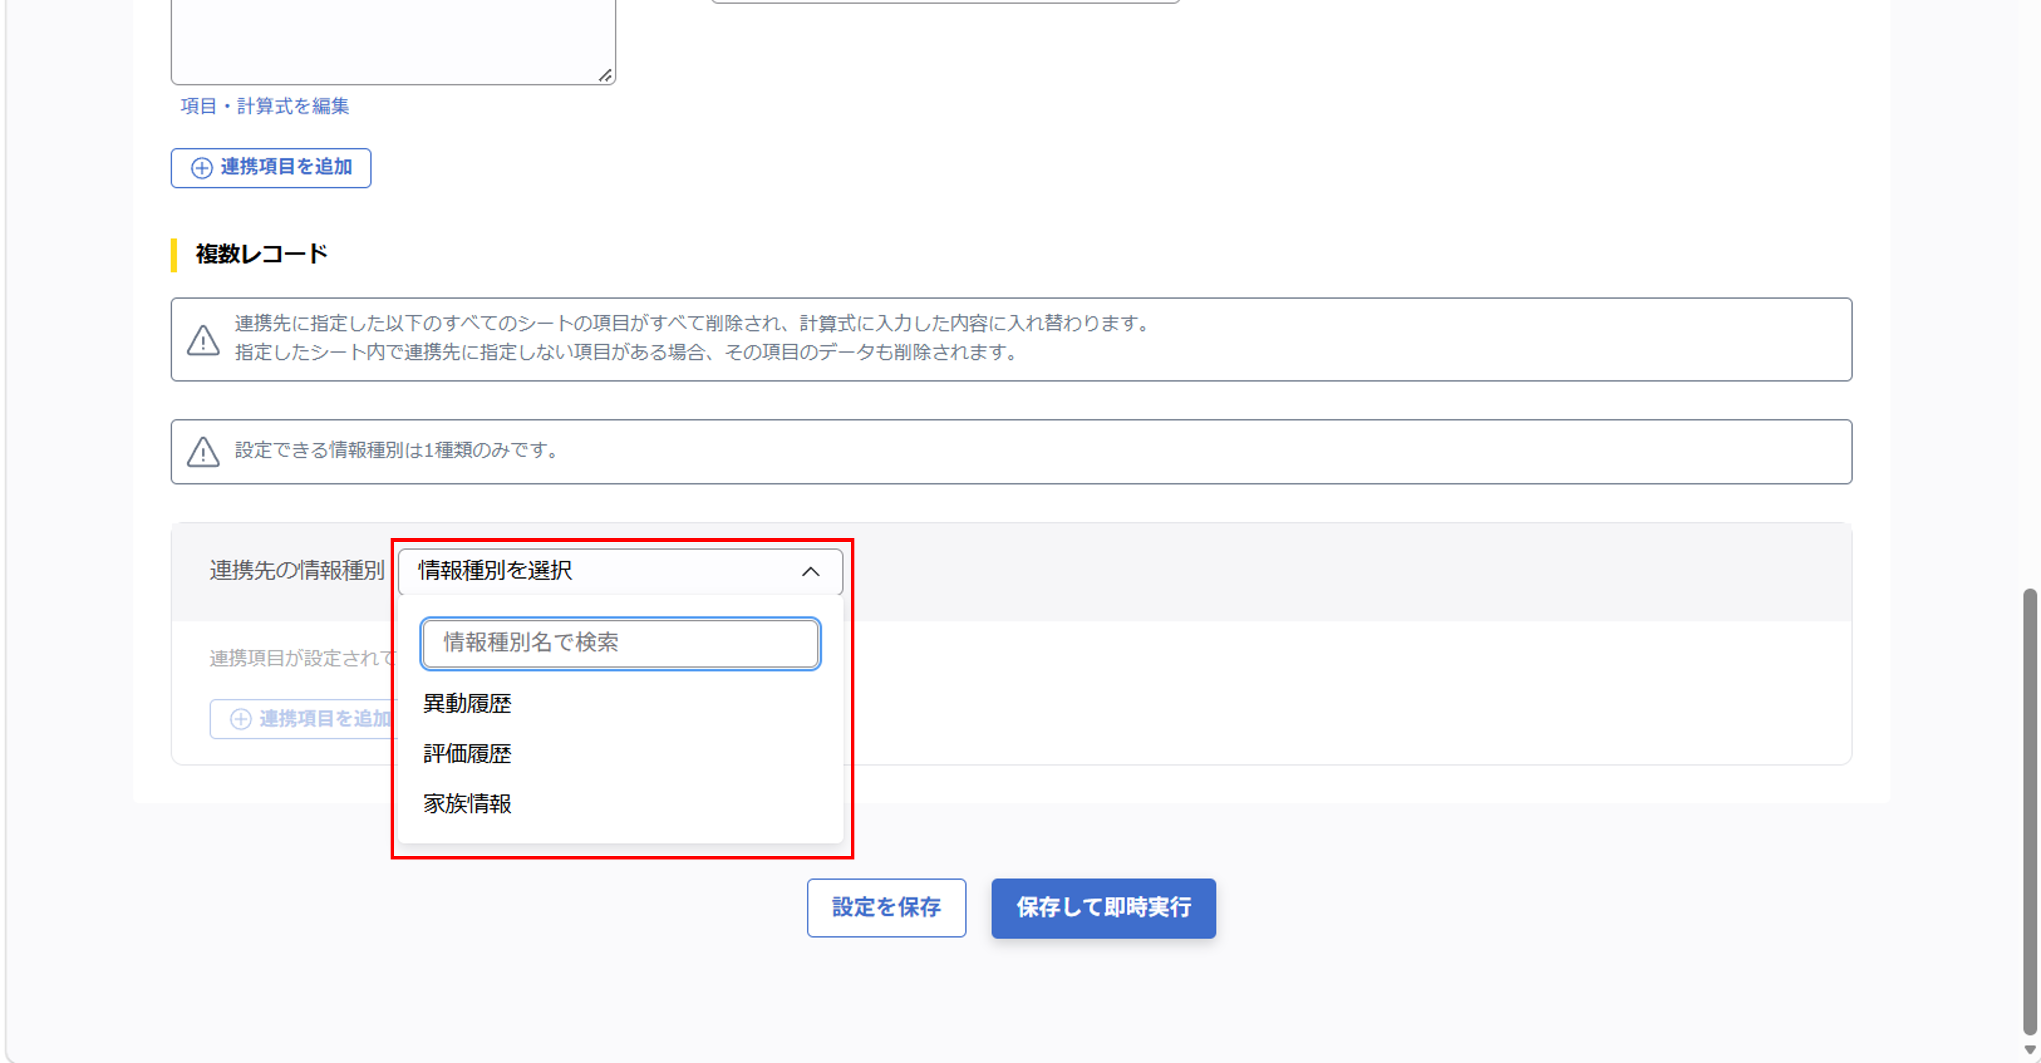Click the 設定できる情報種別は1種類のみです text

[x=398, y=451]
